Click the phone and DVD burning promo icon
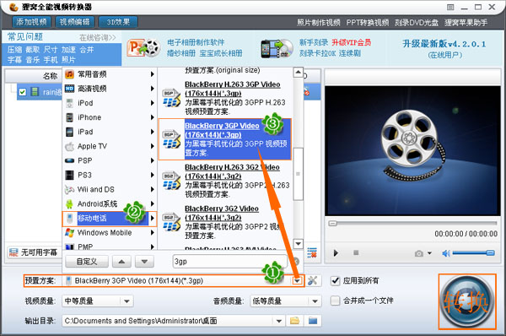The image size is (506, 336). click(277, 48)
